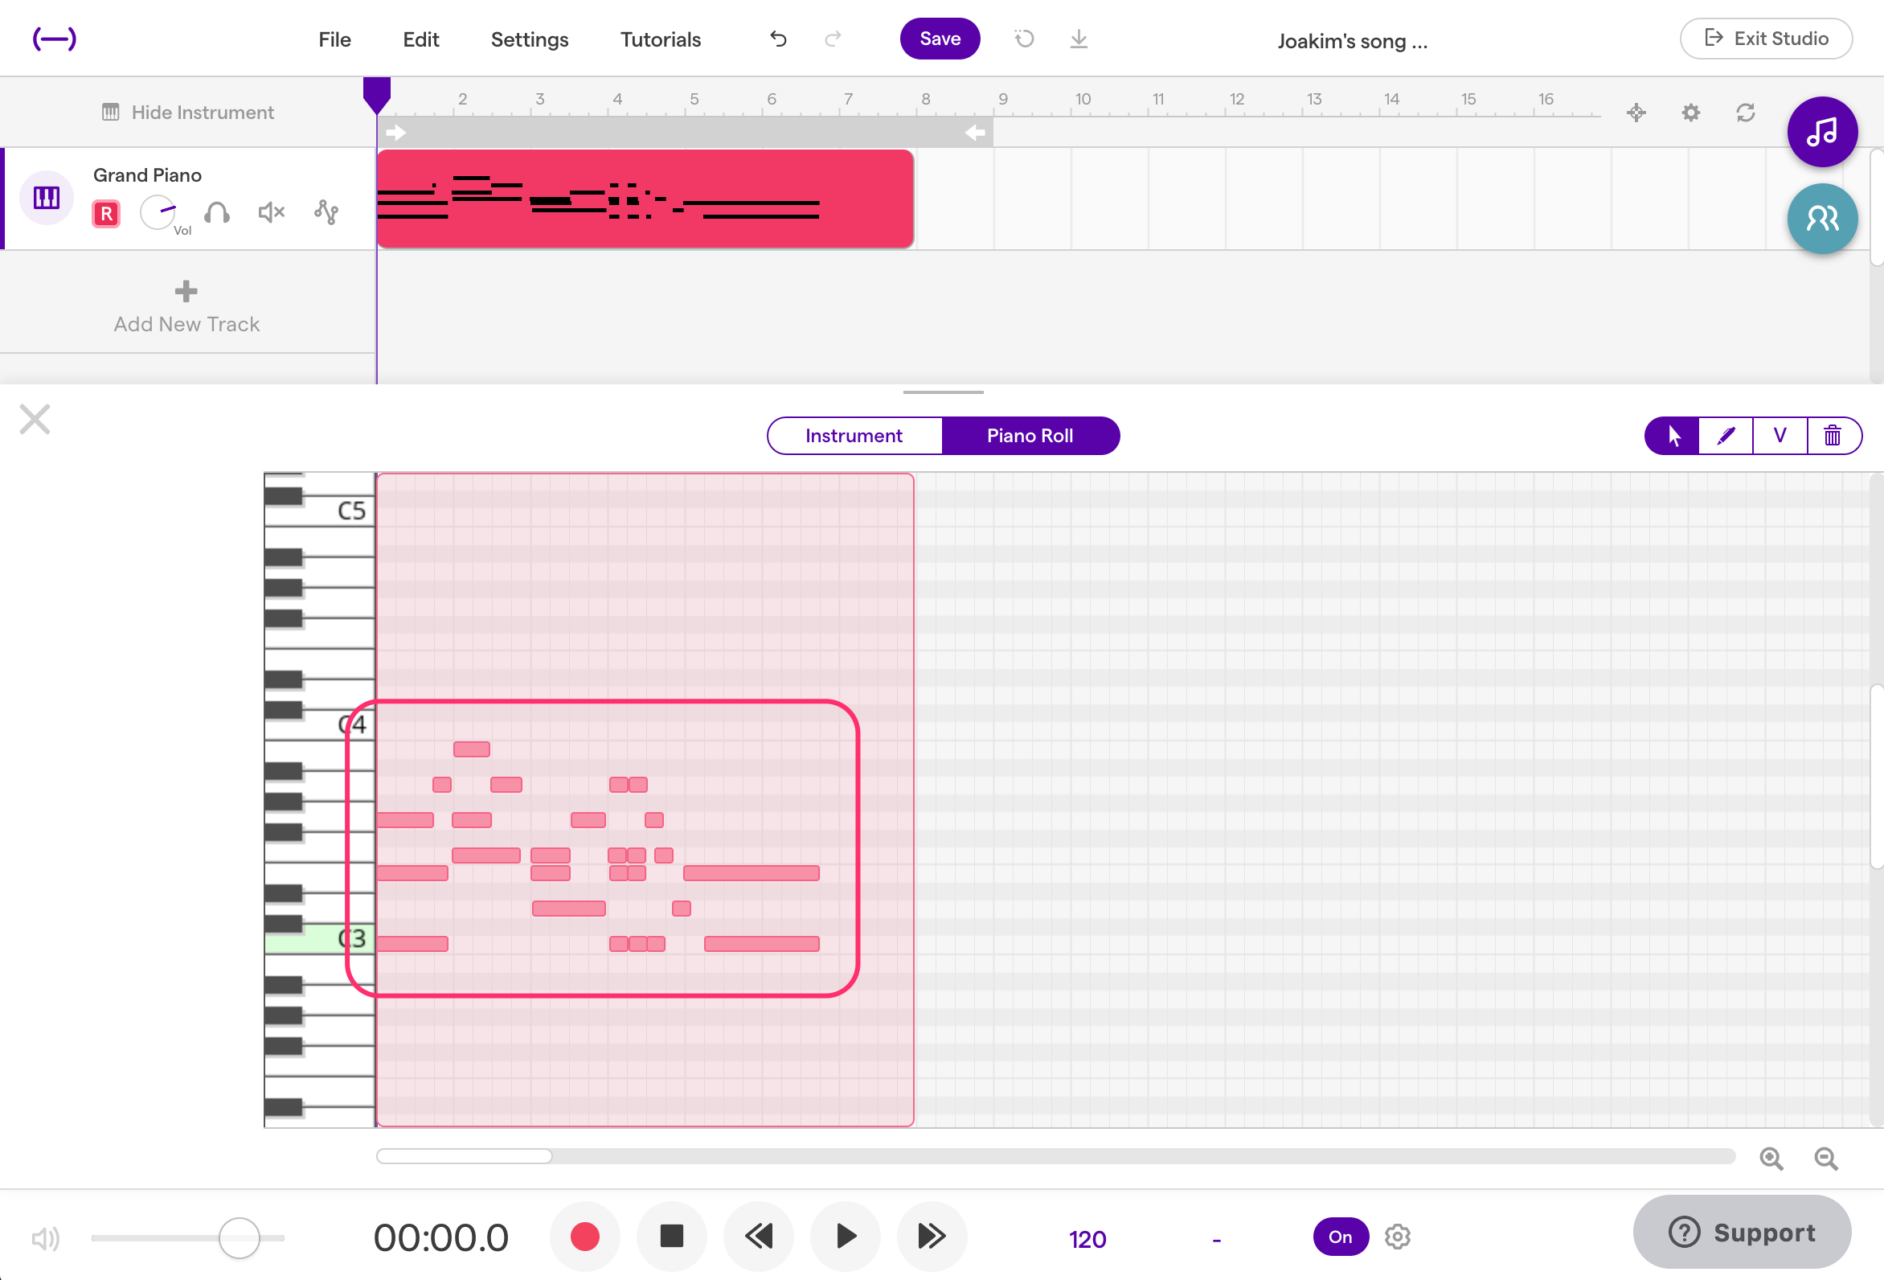Image resolution: width=1884 pixels, height=1280 pixels.
Task: Open the loops library music note button
Action: 1821,131
